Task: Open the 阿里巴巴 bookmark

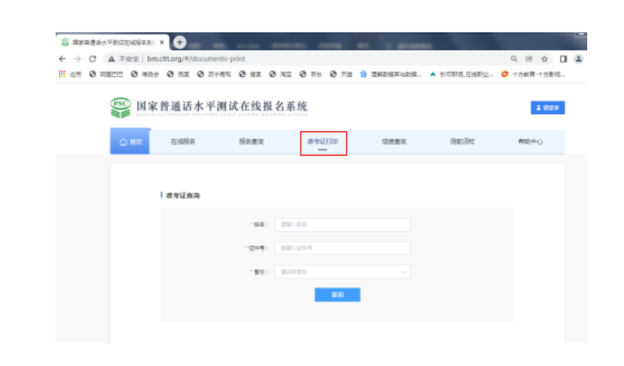Action: [x=106, y=74]
